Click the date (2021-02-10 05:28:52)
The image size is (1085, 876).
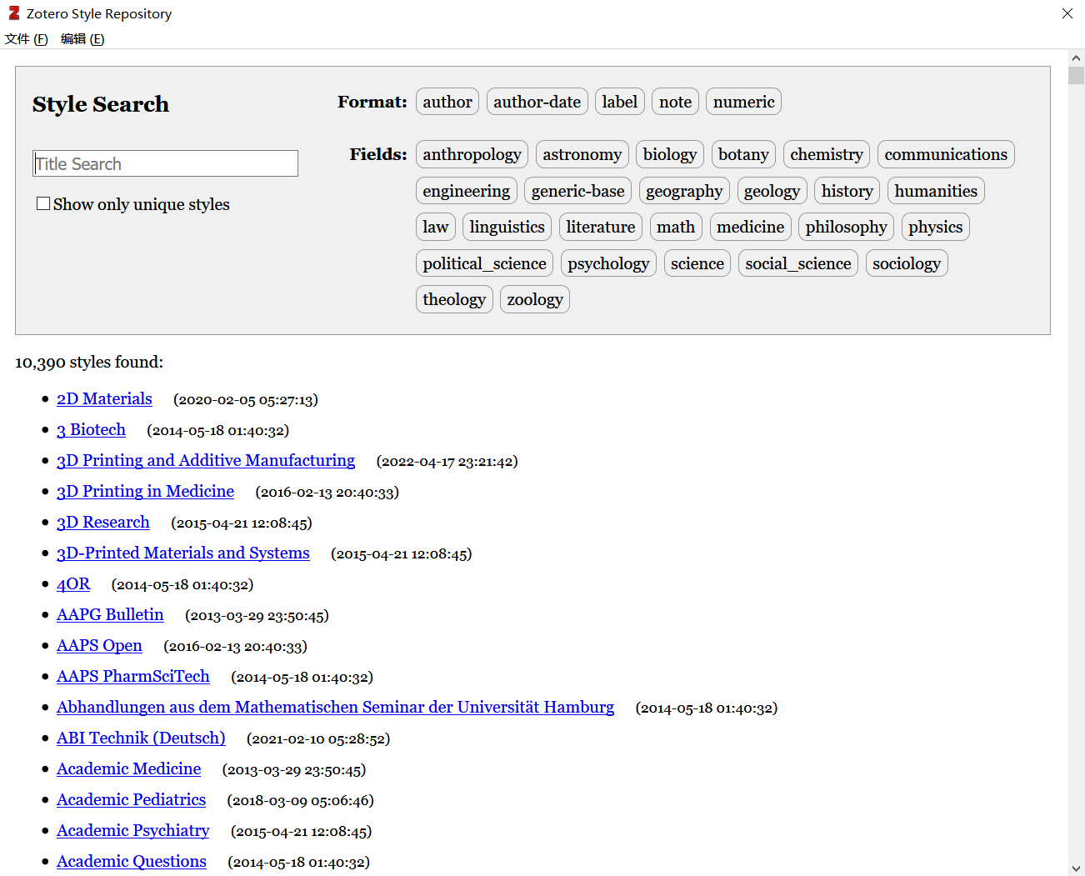click(318, 739)
